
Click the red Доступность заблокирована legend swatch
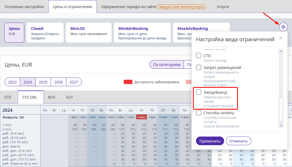[x=128, y=82]
